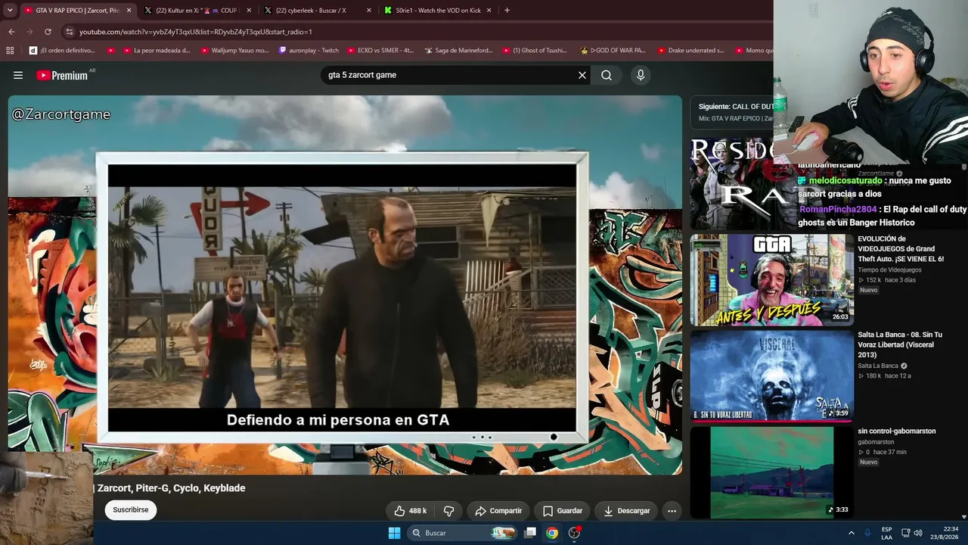
Task: Open network settings tray icon
Action: pyautogui.click(x=905, y=533)
